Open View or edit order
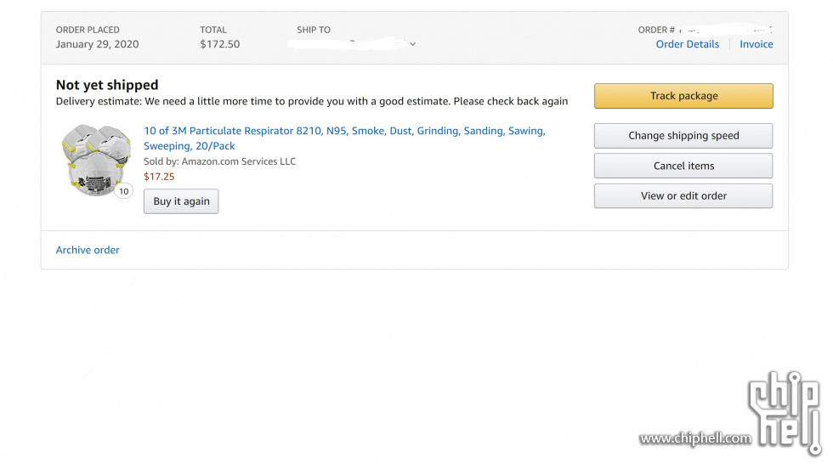This screenshot has height=468, width=833. [683, 196]
